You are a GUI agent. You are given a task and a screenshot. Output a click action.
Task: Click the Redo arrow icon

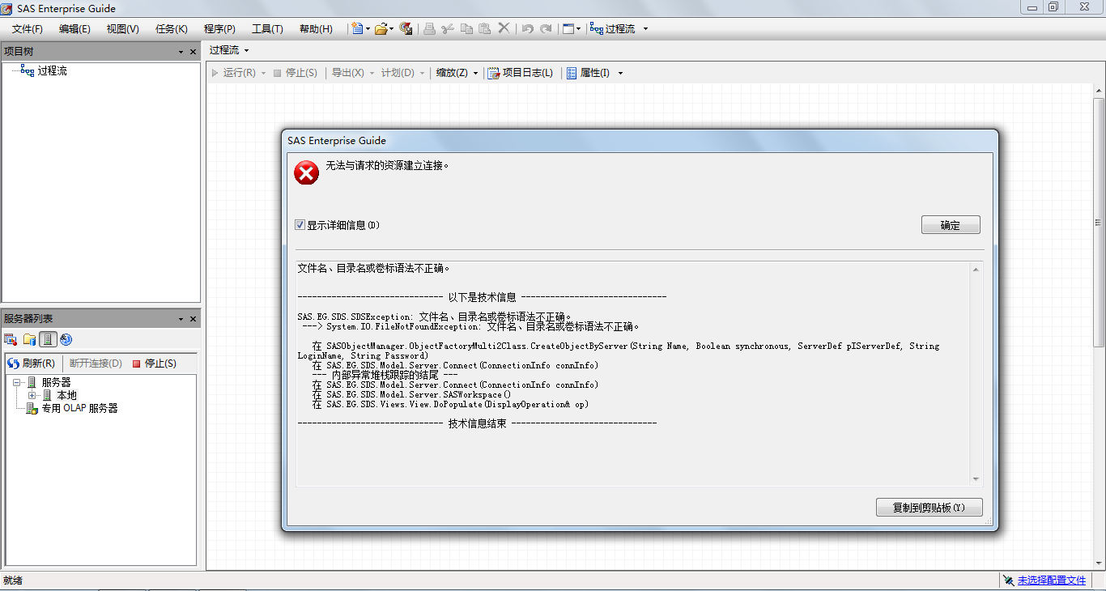546,28
